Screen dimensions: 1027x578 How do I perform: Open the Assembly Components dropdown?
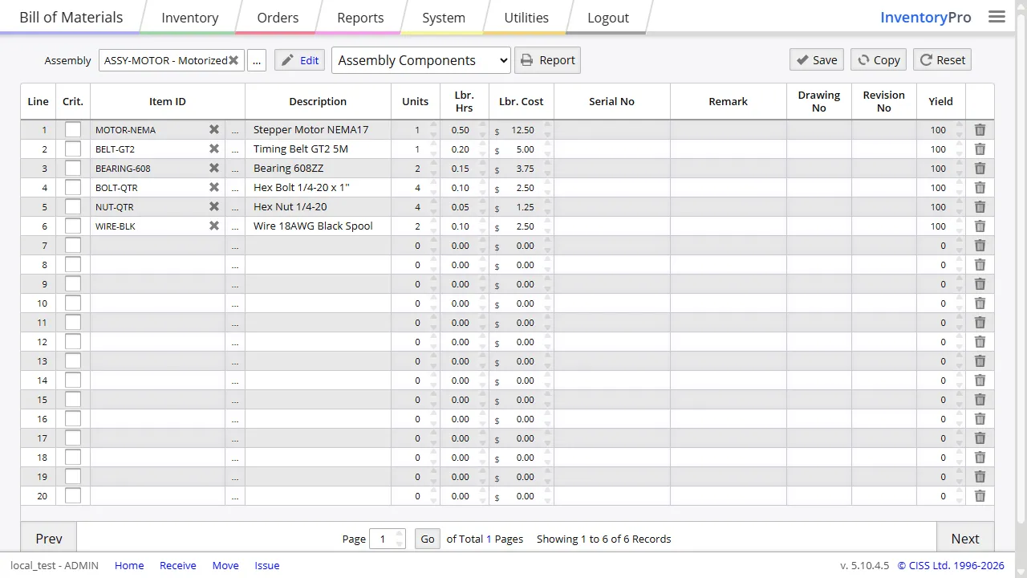pyautogui.click(x=421, y=60)
